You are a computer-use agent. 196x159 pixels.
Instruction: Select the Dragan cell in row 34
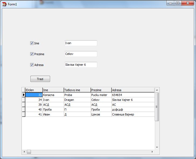click(77, 100)
